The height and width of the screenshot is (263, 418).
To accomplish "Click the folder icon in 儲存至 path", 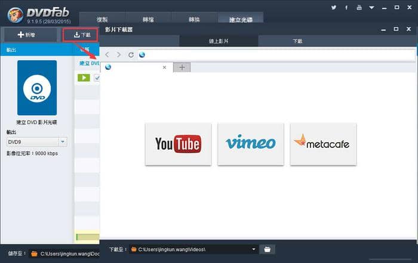I will click(x=34, y=254).
